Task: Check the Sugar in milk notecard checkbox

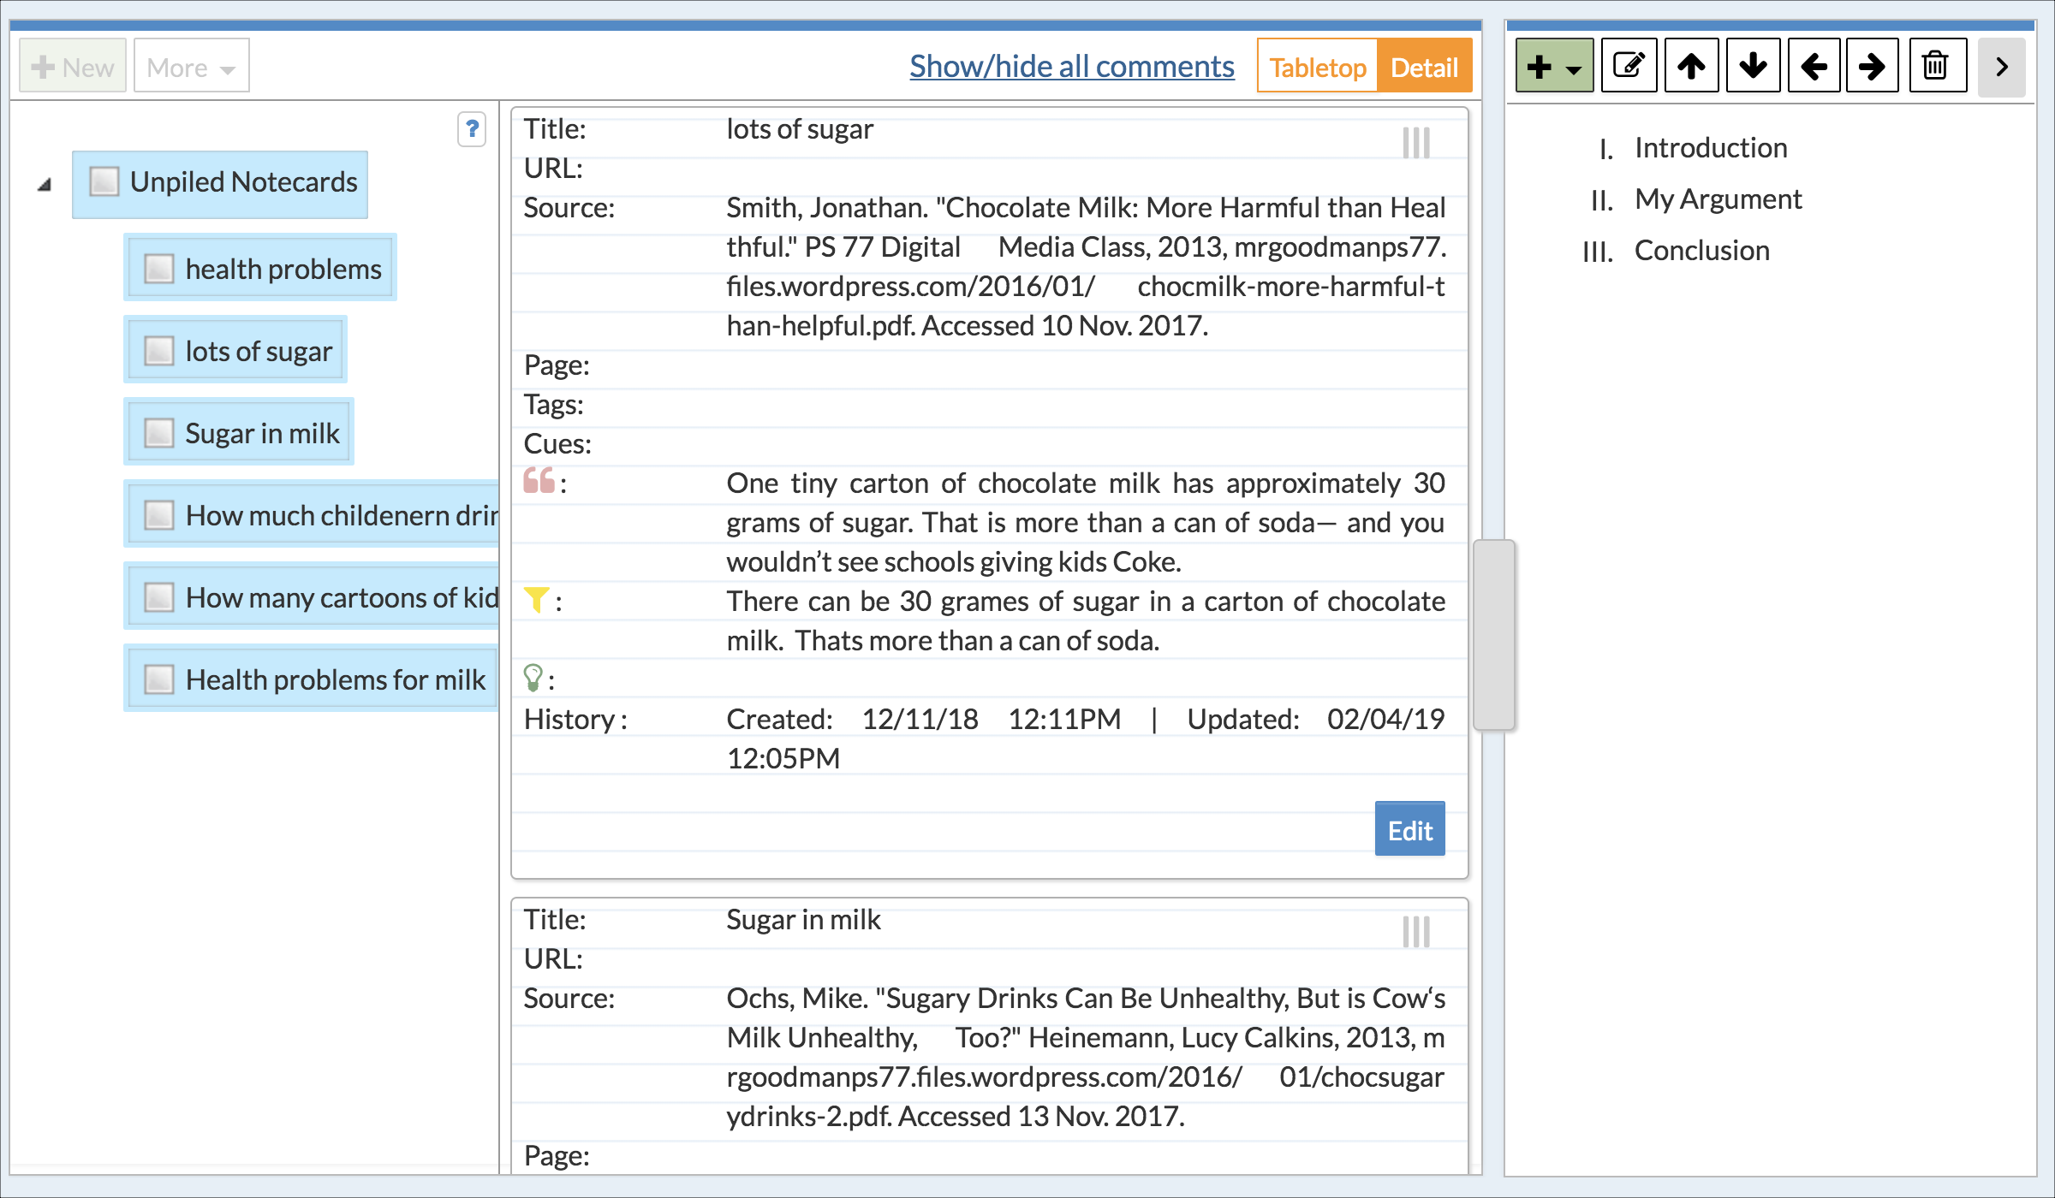Action: click(159, 433)
